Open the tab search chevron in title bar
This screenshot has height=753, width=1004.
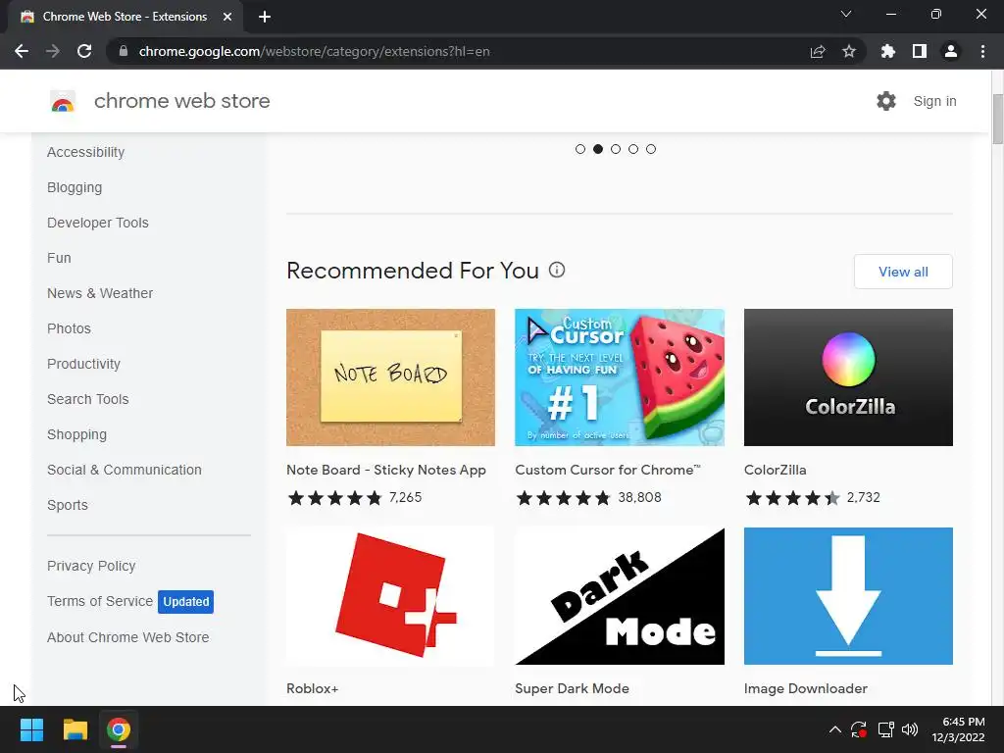pos(846,14)
